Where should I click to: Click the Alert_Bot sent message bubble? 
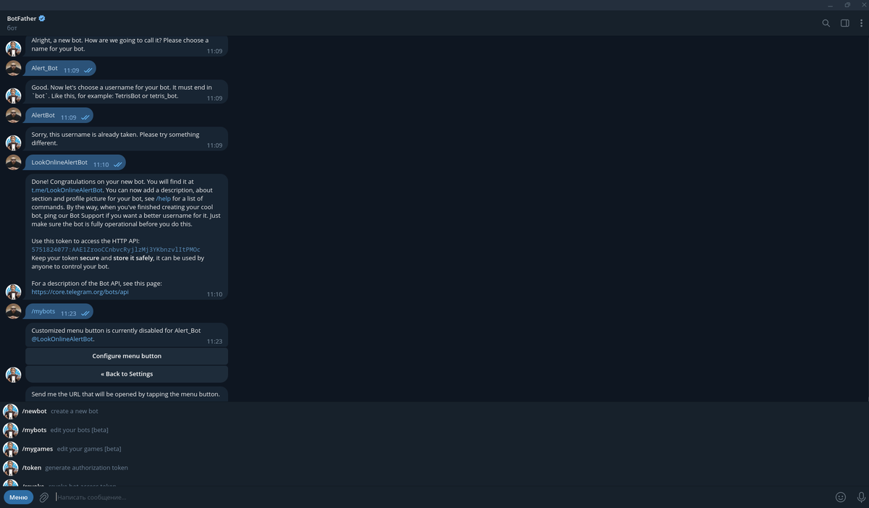click(x=61, y=69)
